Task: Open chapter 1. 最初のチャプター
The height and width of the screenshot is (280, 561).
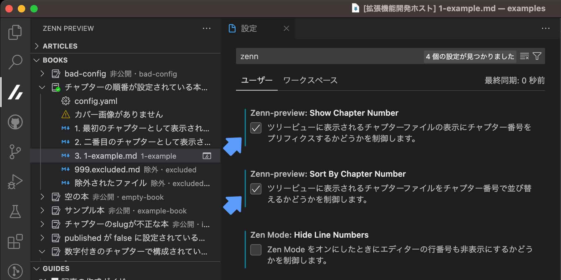Action: click(x=125, y=128)
